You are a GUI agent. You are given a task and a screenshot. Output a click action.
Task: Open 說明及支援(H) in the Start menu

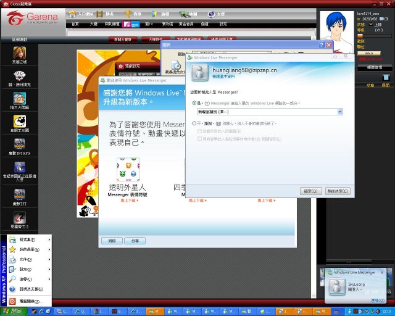29,289
